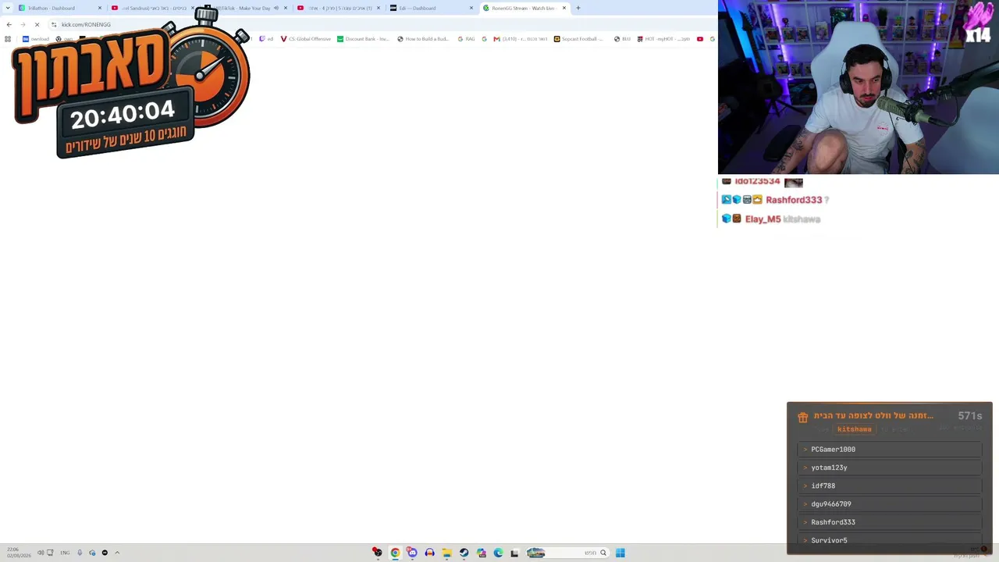The width and height of the screenshot is (999, 562).
Task: Select idf788 in the giveaway list
Action: click(889, 486)
